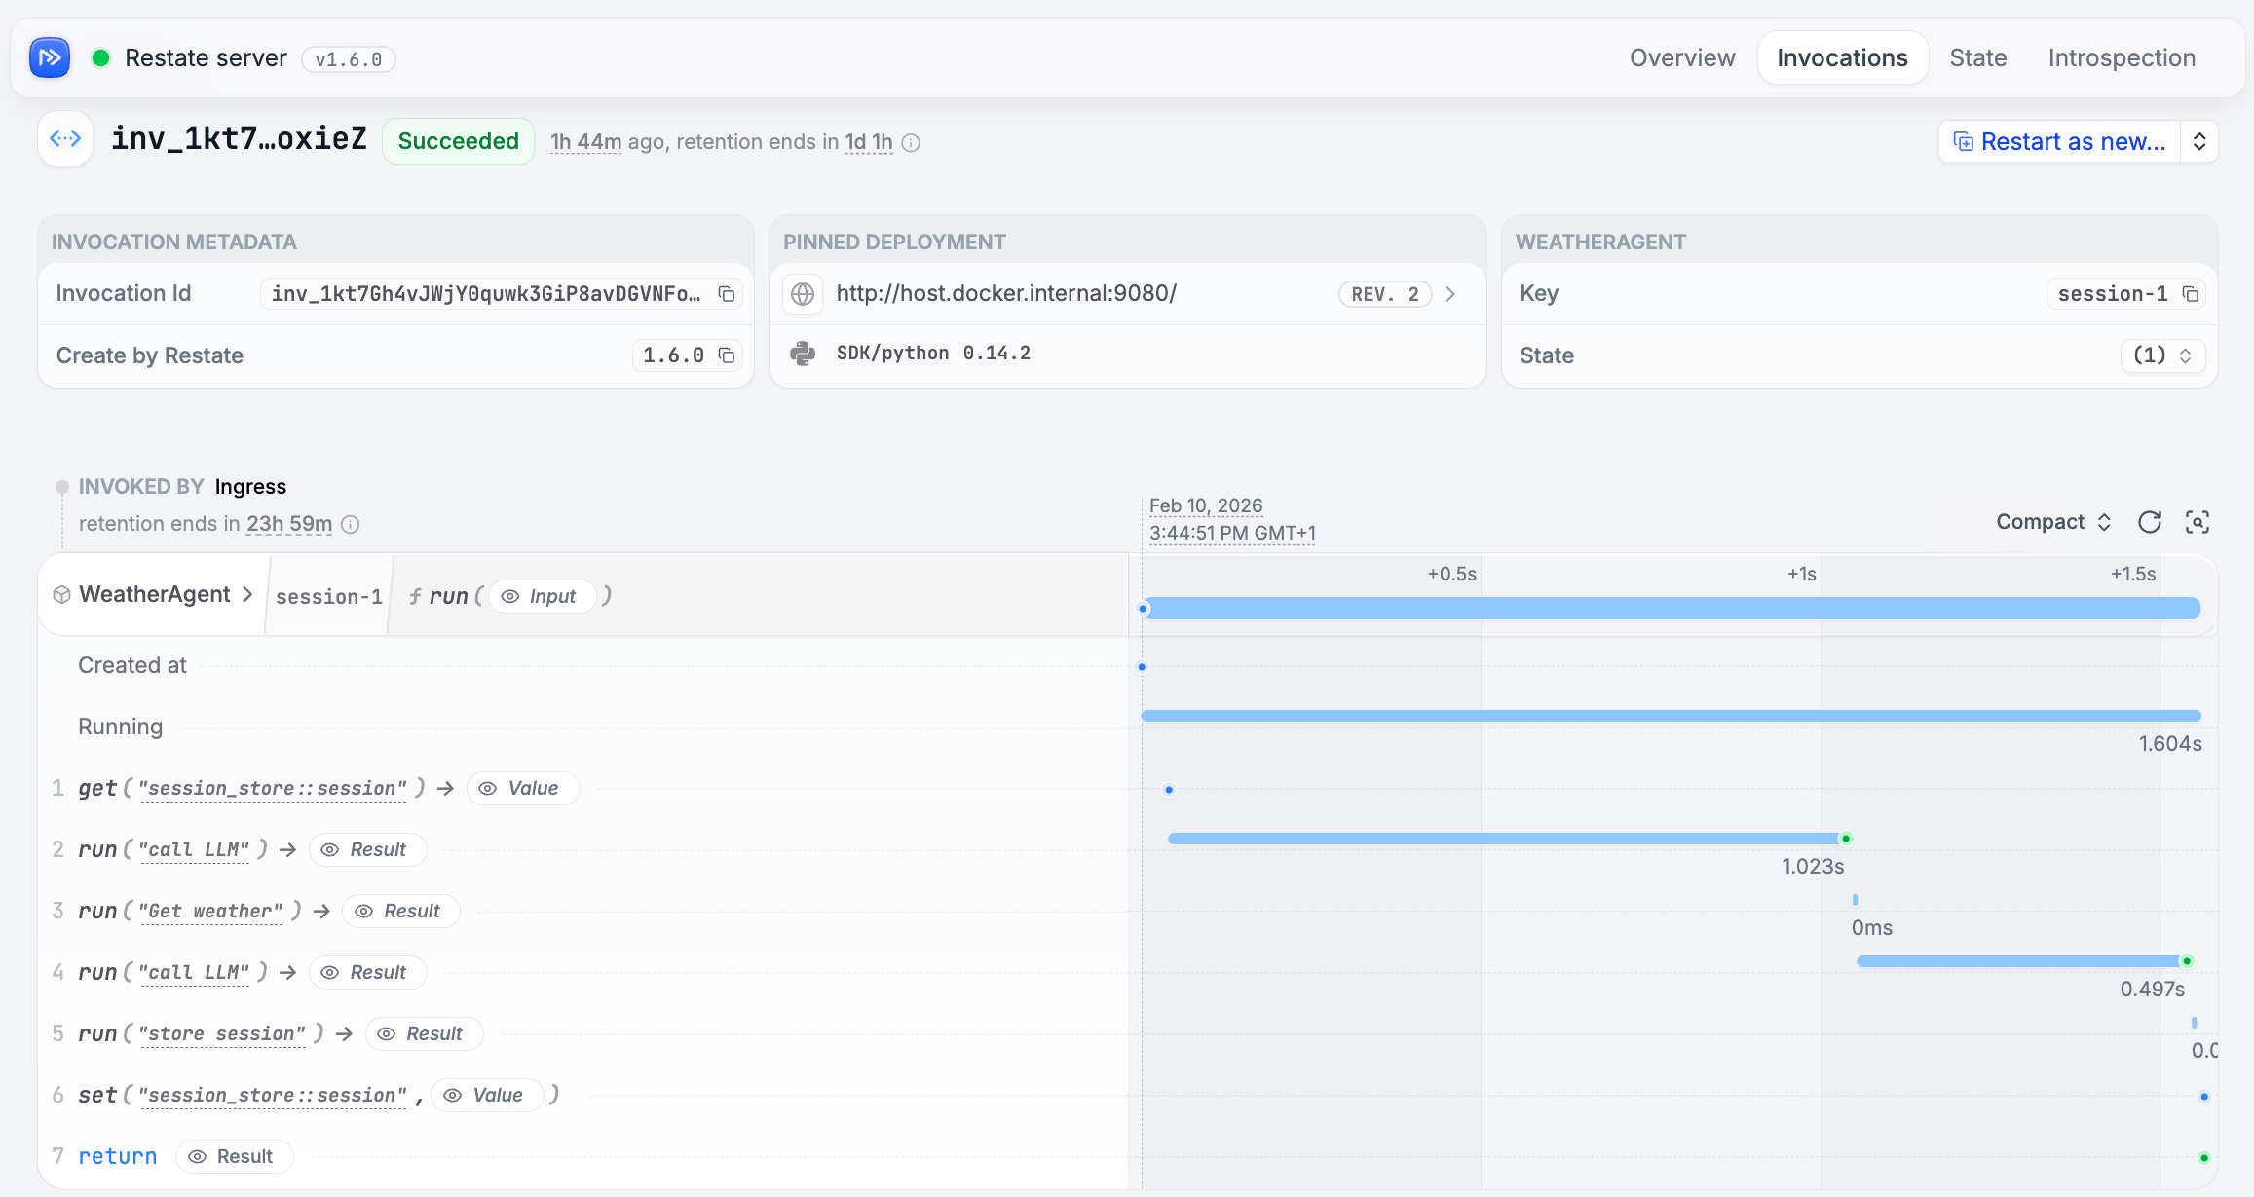This screenshot has height=1197, width=2254.
Task: View the Get weather Result
Action: click(399, 911)
